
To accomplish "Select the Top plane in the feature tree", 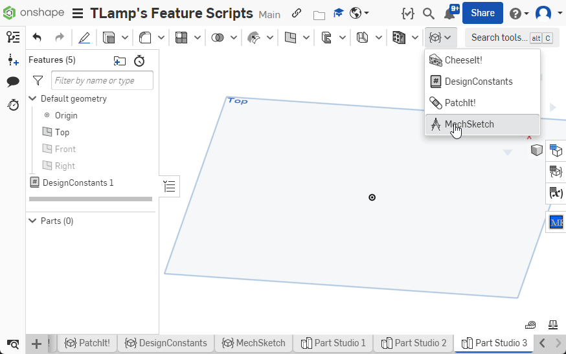I will [62, 132].
